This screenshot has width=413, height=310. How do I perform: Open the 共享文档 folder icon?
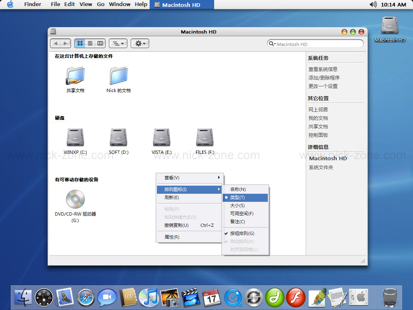click(75, 75)
